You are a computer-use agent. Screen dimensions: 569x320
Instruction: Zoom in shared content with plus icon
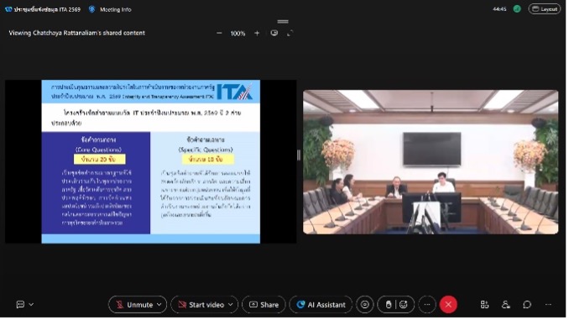258,34
